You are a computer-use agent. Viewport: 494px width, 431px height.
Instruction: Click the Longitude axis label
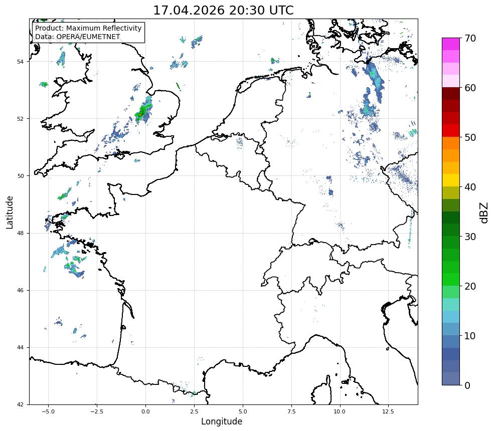222,421
